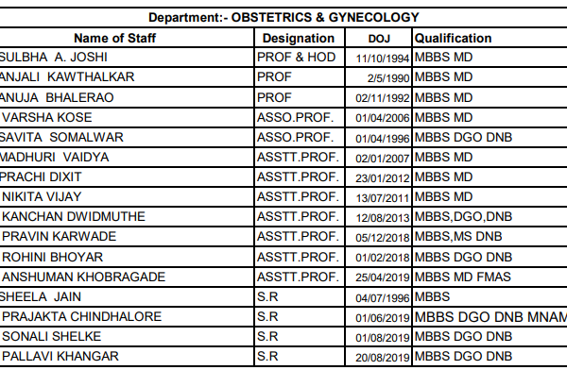Click the PROF & HOD designation cell

pyautogui.click(x=296, y=57)
